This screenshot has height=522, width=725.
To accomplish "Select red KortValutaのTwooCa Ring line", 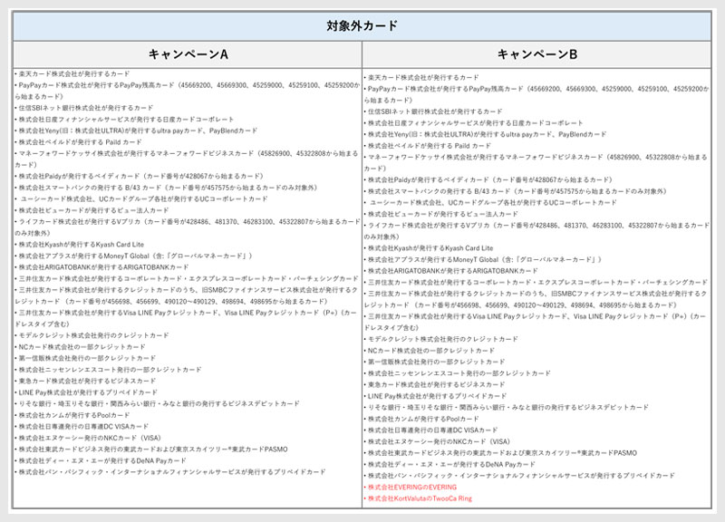I will pyautogui.click(x=418, y=498).
